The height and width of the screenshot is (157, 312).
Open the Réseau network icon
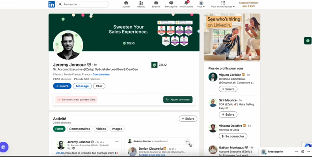tap(141, 4)
